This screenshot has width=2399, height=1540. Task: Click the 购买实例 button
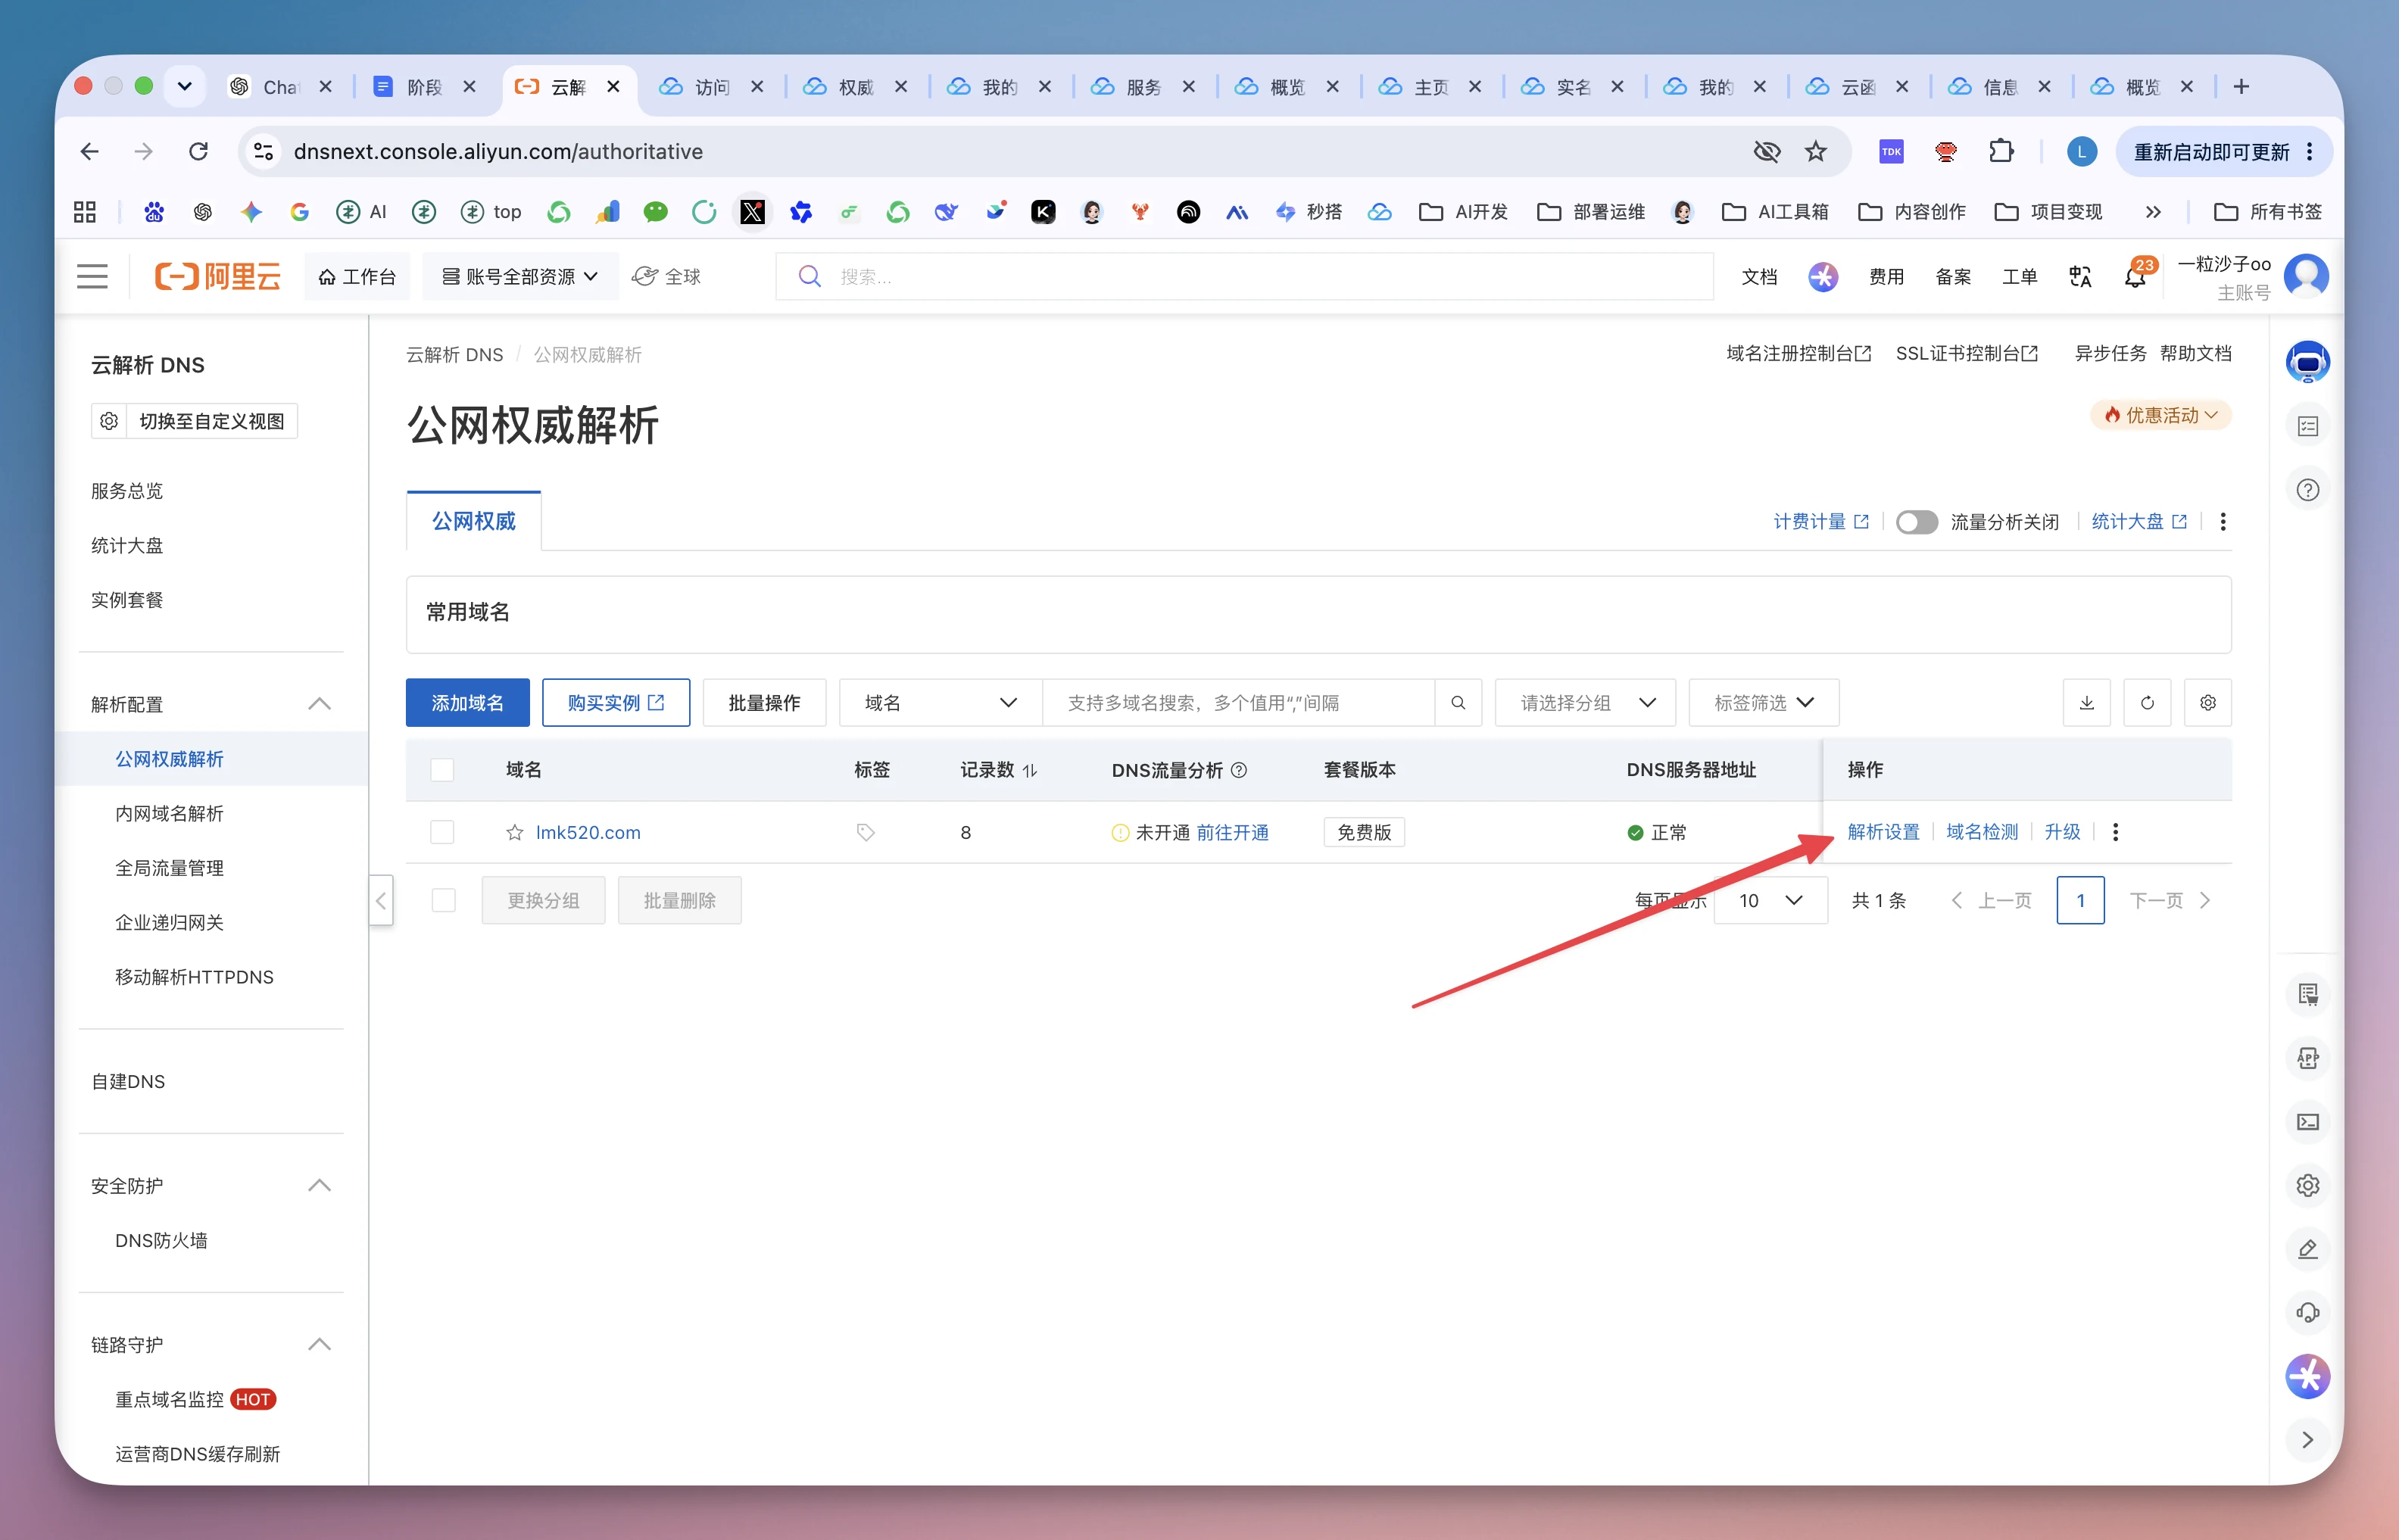(616, 703)
